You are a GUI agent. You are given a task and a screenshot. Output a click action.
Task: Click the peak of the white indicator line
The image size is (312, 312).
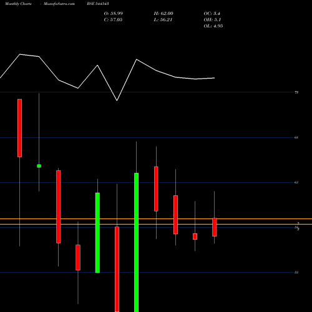[20, 54]
